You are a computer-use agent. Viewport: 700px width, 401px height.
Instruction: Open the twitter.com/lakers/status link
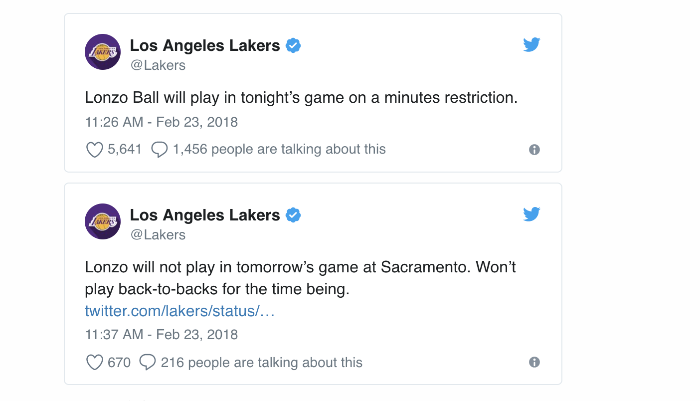pos(180,311)
